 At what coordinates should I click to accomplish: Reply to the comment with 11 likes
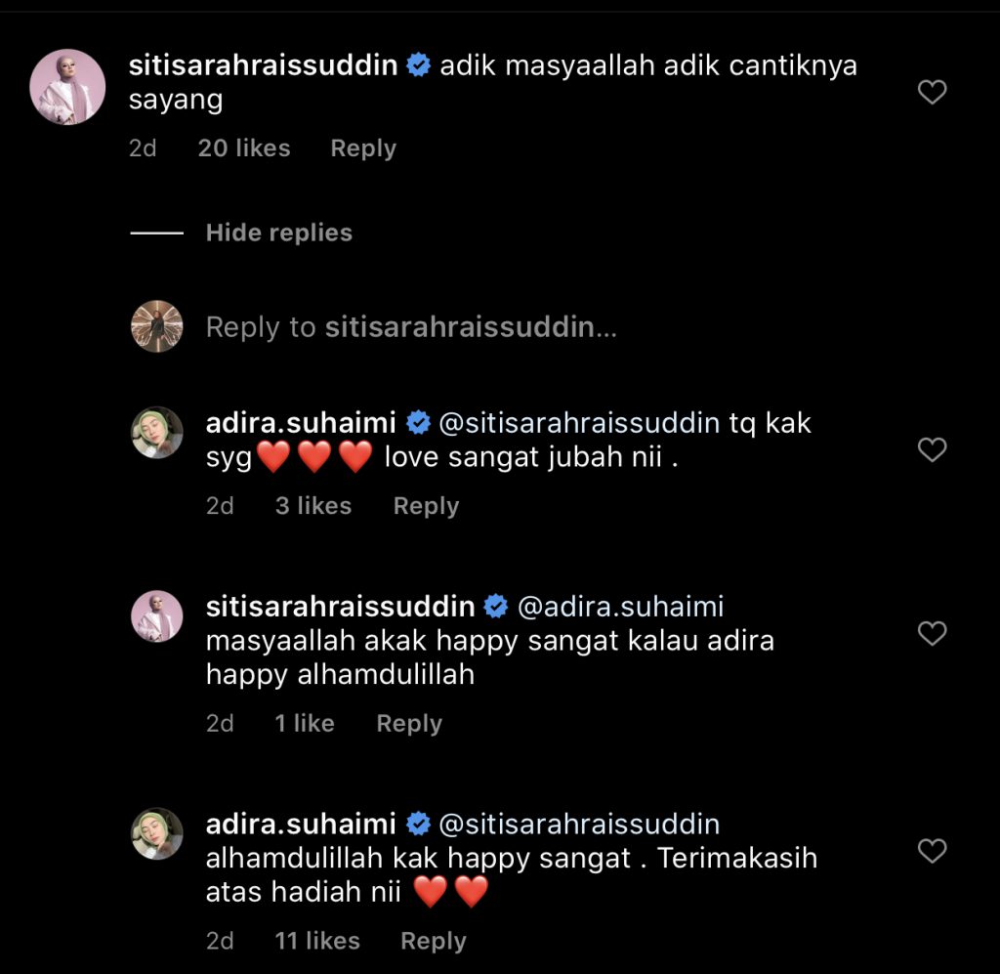coord(434,942)
